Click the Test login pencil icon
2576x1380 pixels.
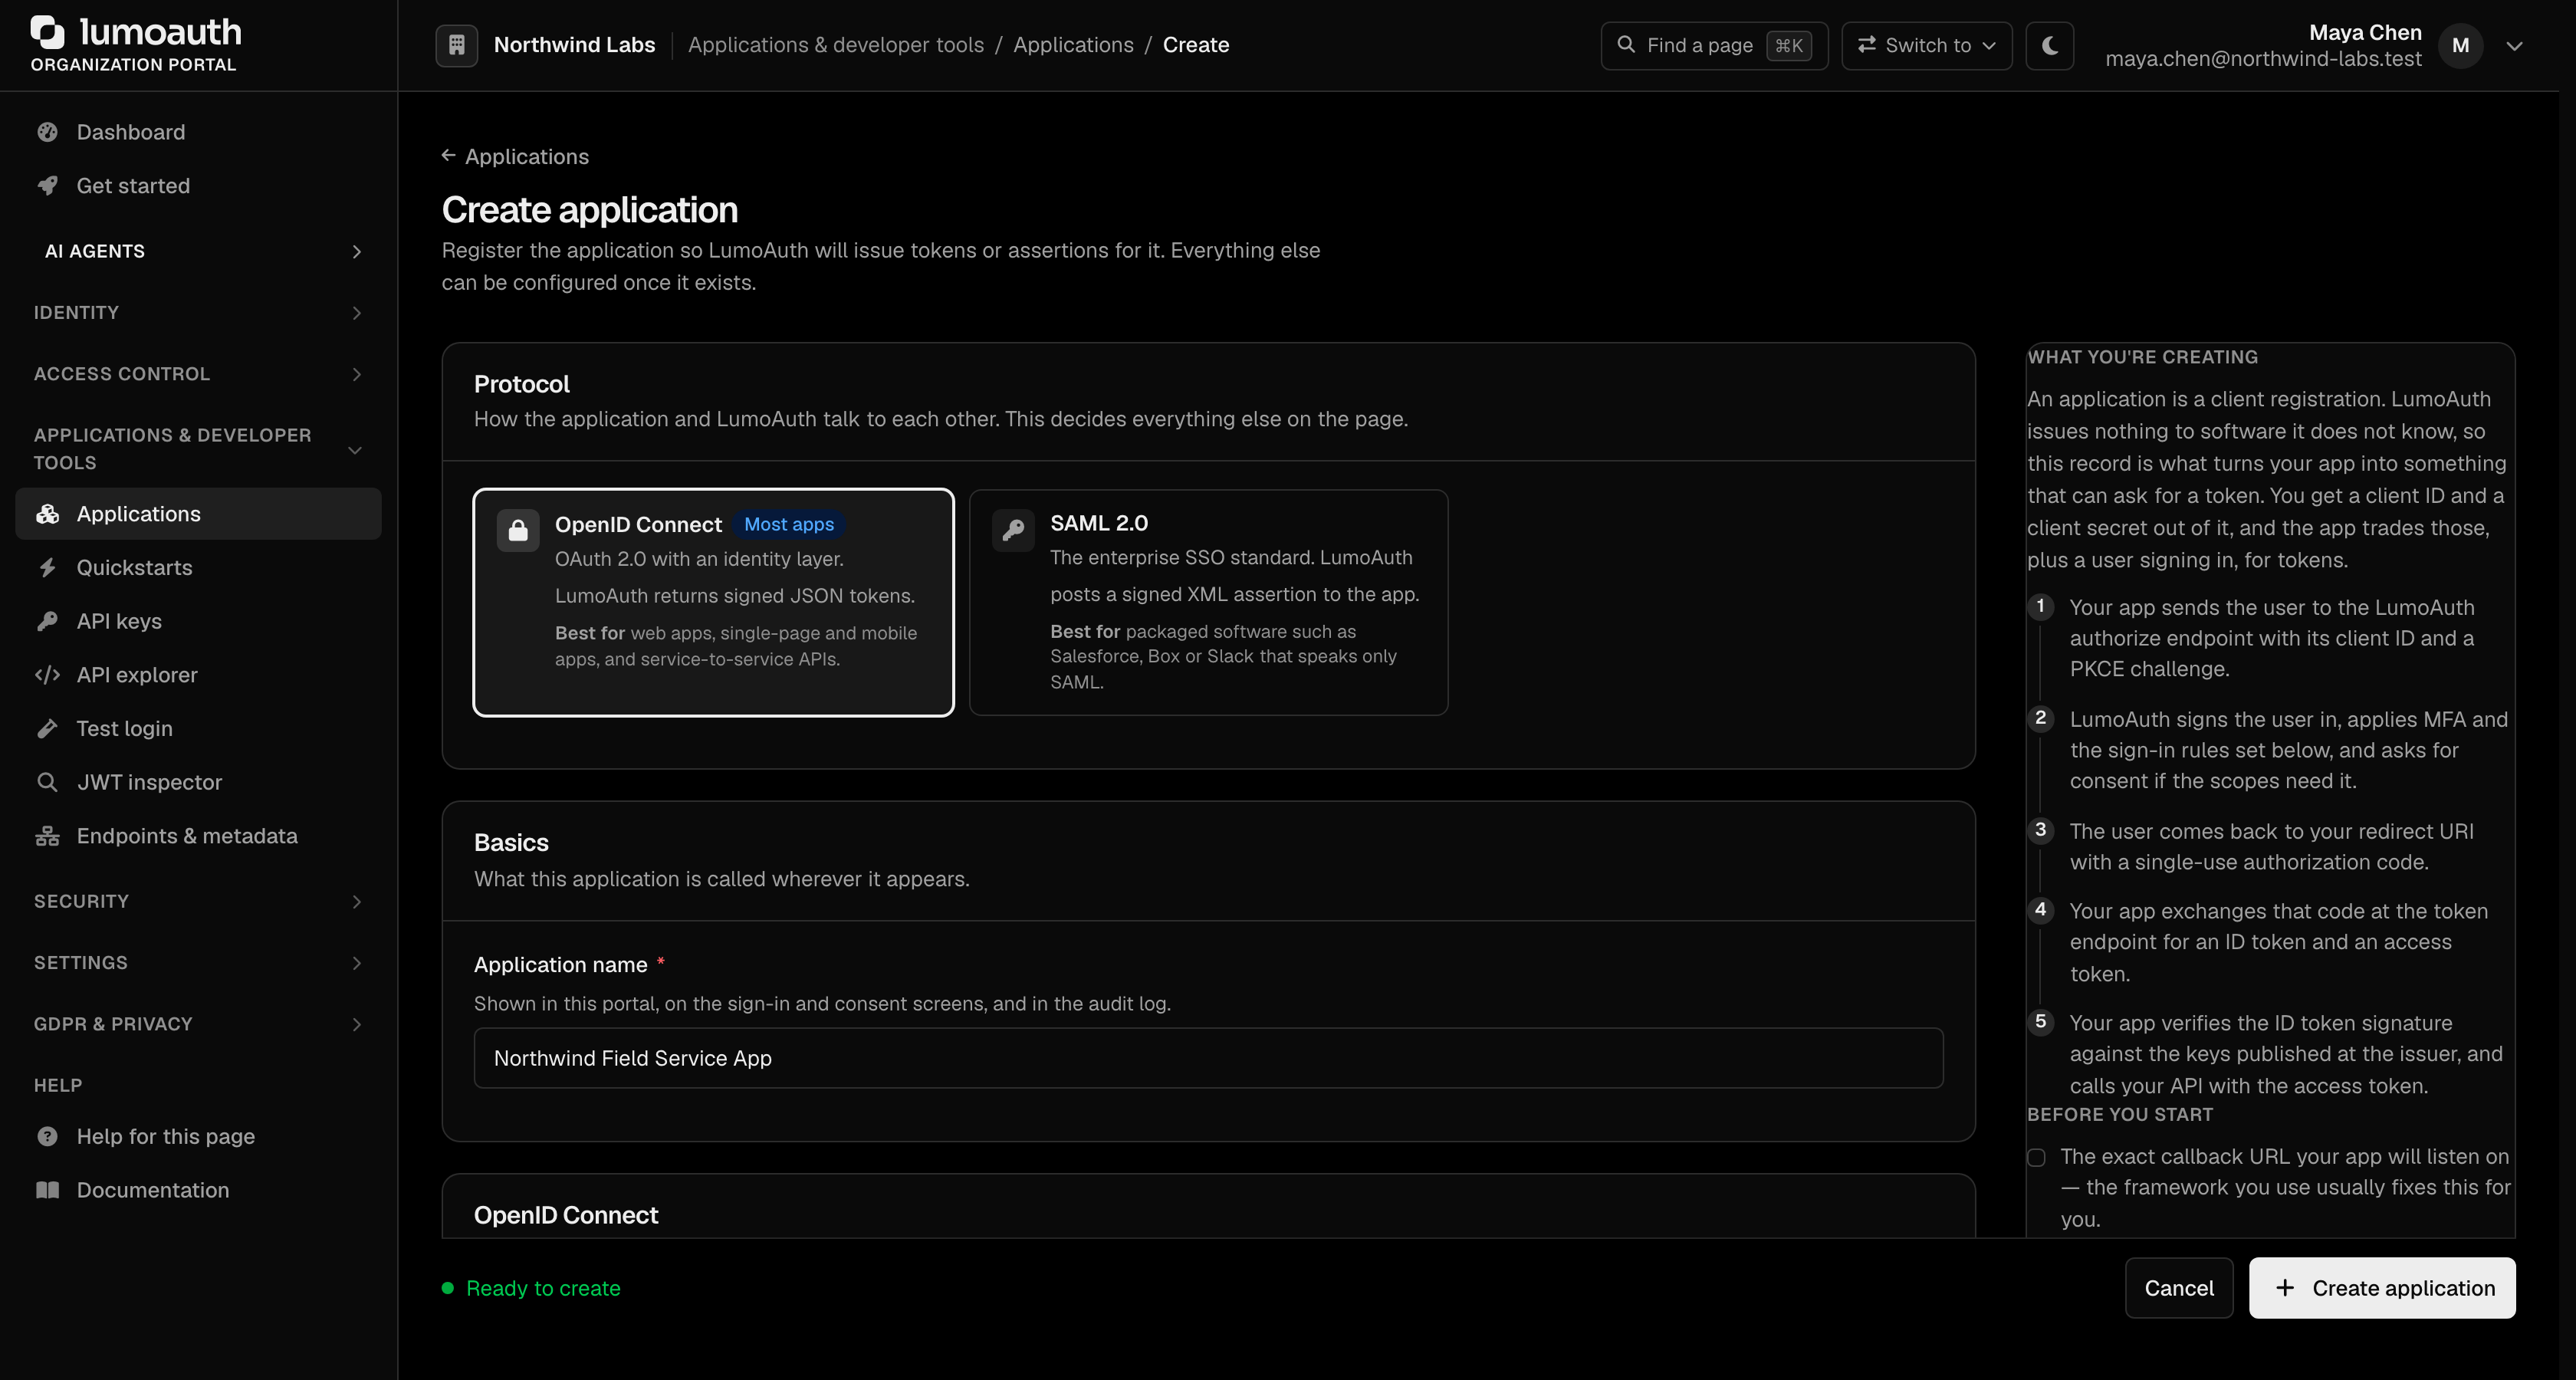tap(47, 728)
